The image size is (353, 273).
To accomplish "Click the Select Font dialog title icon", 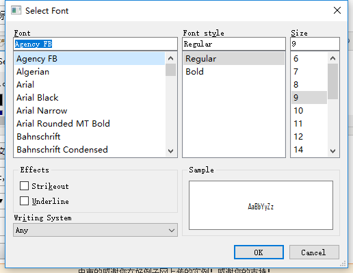I will 16,10.
